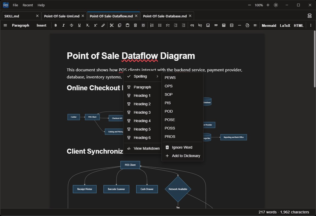This screenshot has width=316, height=216.
Task: Close the Point-Of-Sale-Dataflow.md tab
Action: pos(136,16)
